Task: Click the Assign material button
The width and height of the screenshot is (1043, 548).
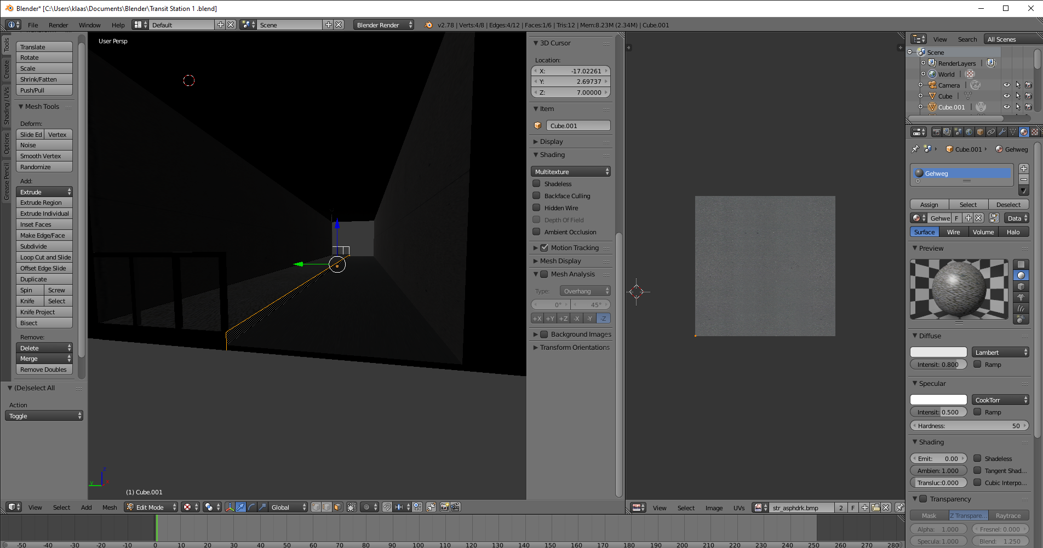Action: click(929, 205)
